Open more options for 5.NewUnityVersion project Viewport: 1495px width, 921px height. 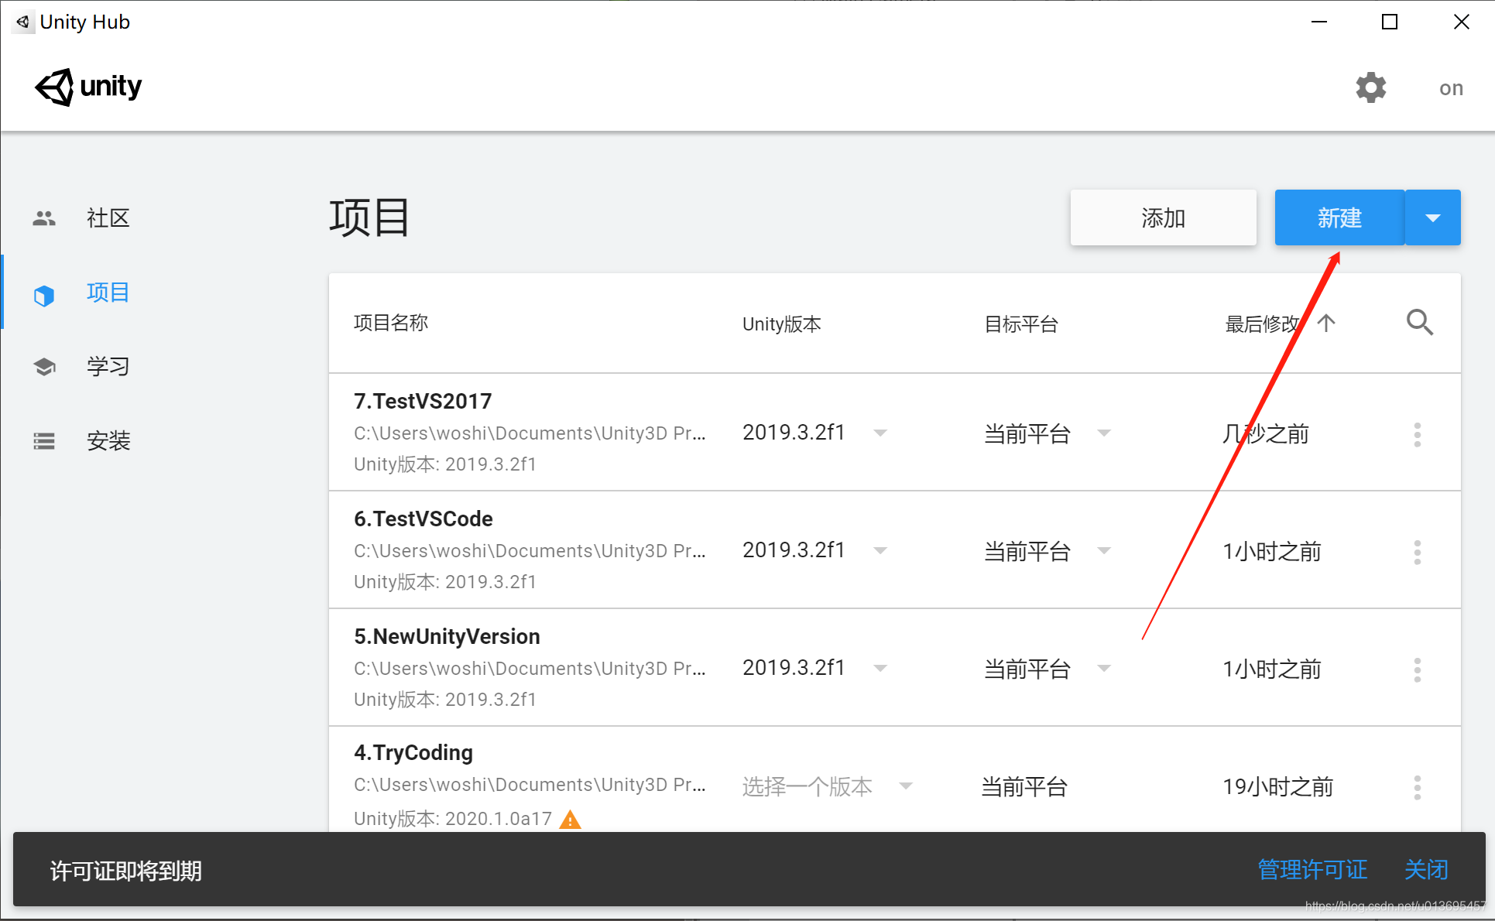(x=1418, y=669)
